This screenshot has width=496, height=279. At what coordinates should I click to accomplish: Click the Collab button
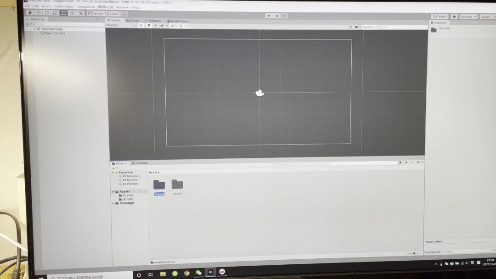(440, 17)
